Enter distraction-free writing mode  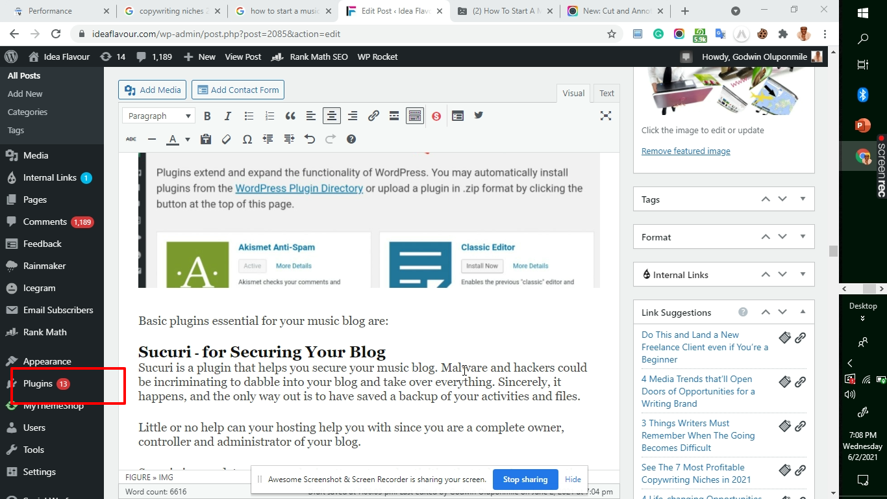click(x=606, y=116)
